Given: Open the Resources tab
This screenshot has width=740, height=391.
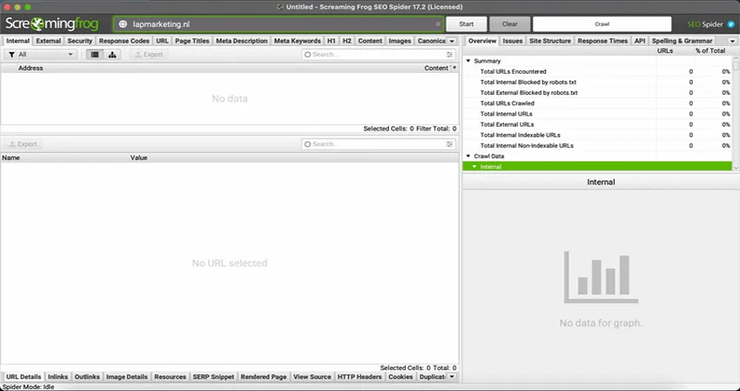Looking at the screenshot, I should coord(170,377).
